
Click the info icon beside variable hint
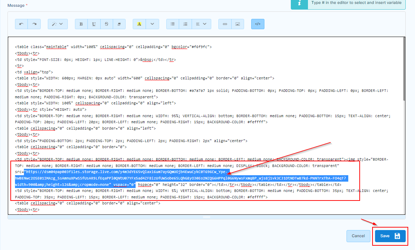click(300, 3)
